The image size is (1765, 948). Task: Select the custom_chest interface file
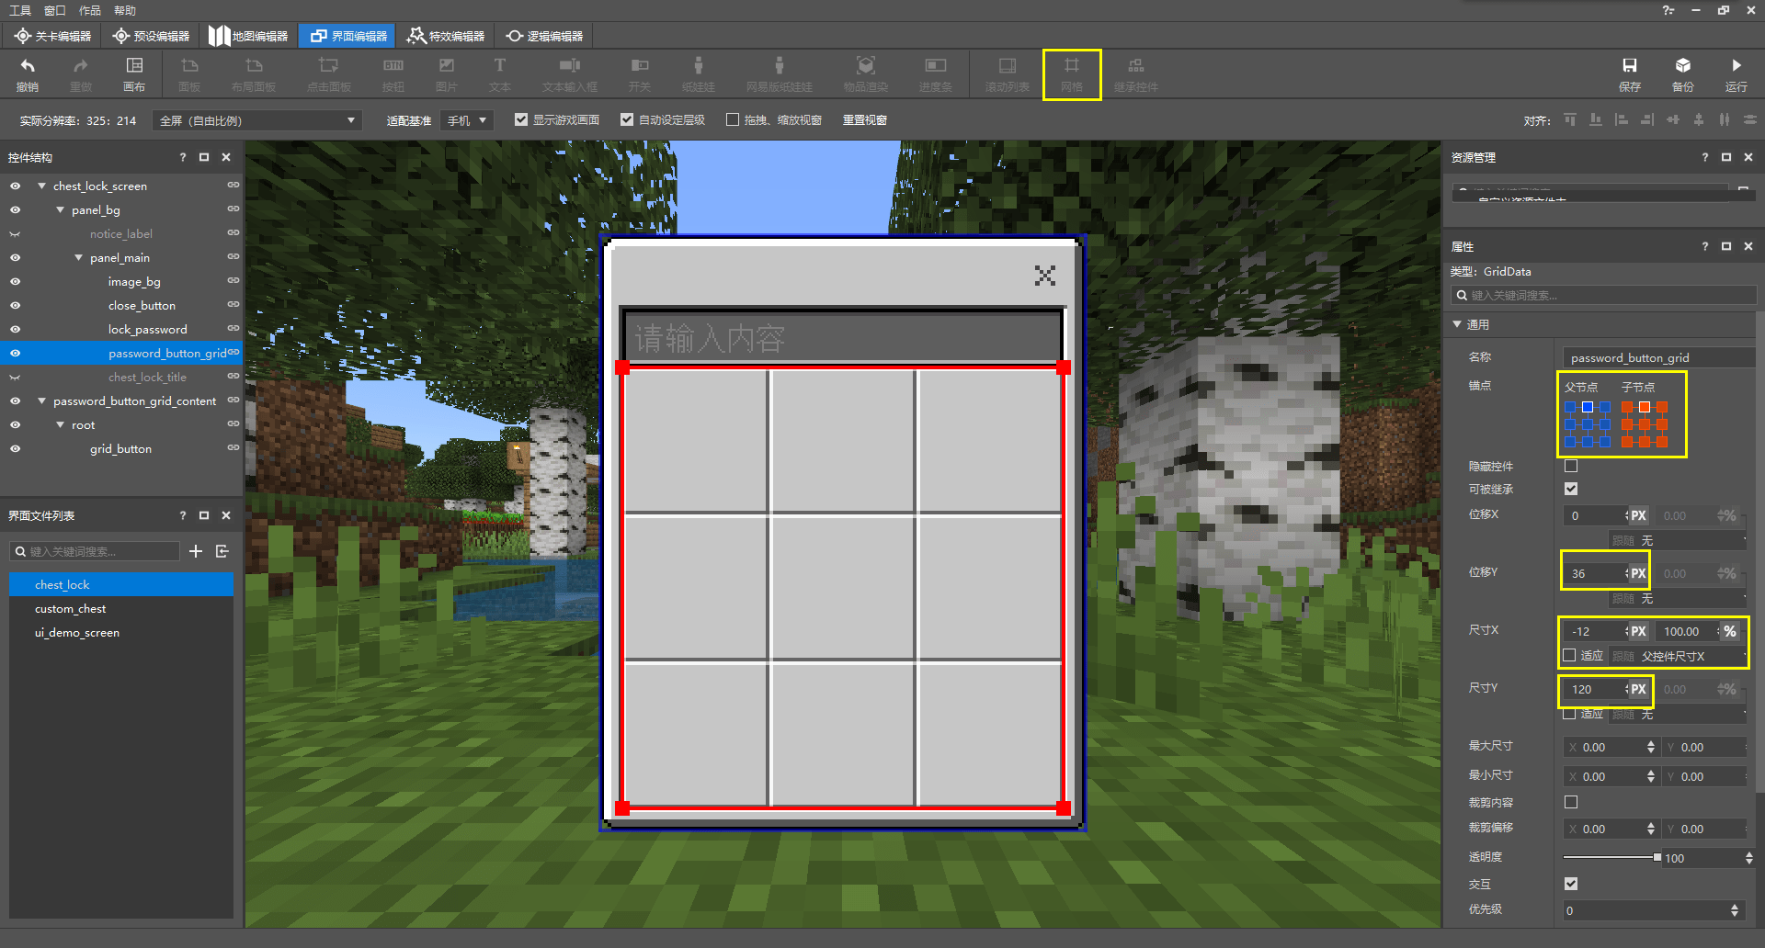[x=121, y=609]
